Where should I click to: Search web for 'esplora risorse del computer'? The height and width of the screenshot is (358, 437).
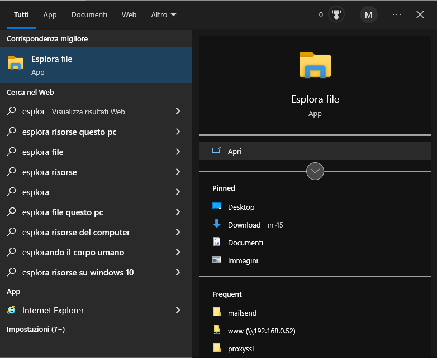point(96,233)
